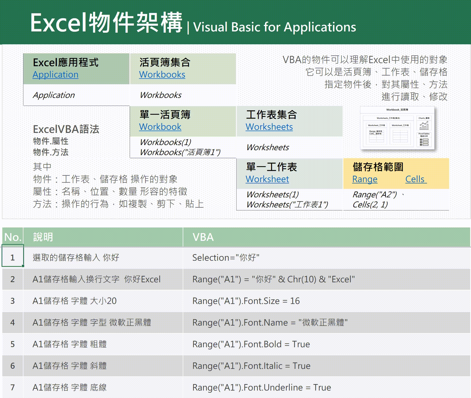Viewport: 471px width, 398px height.
Task: Select the A1儲存格 字體 斜體 description cell
Action: click(x=103, y=366)
